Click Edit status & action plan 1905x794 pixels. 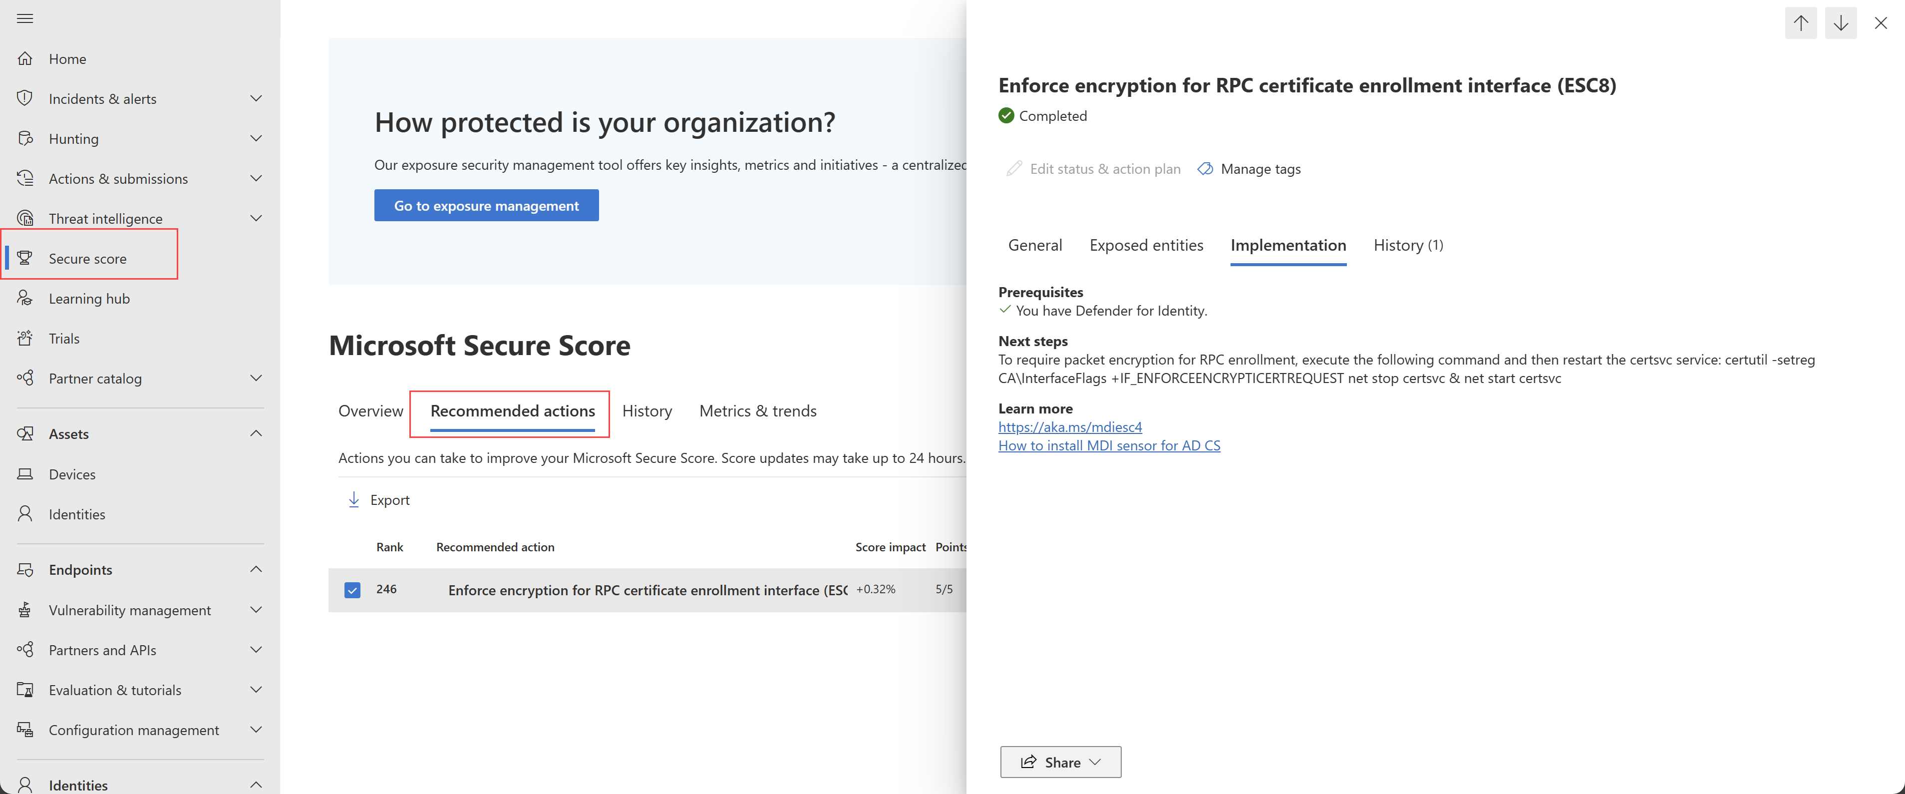[1104, 169]
